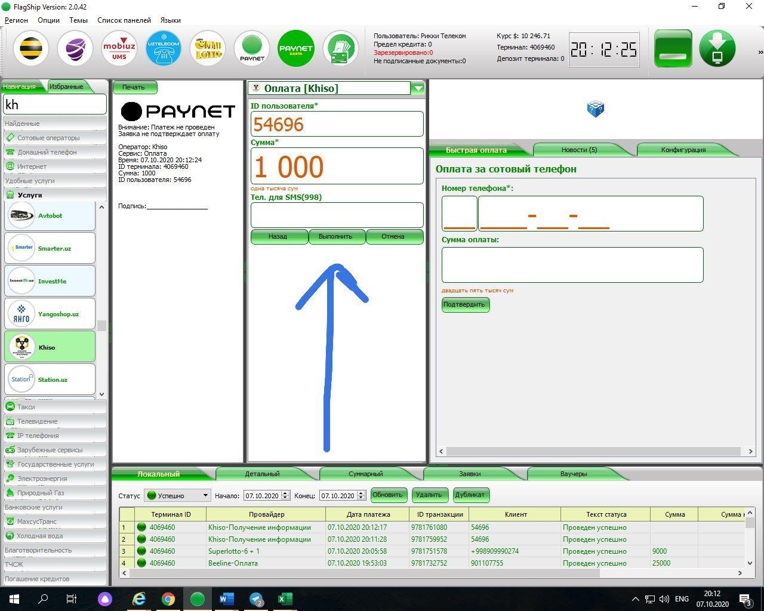Select the Smarter.uz service
Viewport: 764px width, 611px height.
(x=50, y=248)
